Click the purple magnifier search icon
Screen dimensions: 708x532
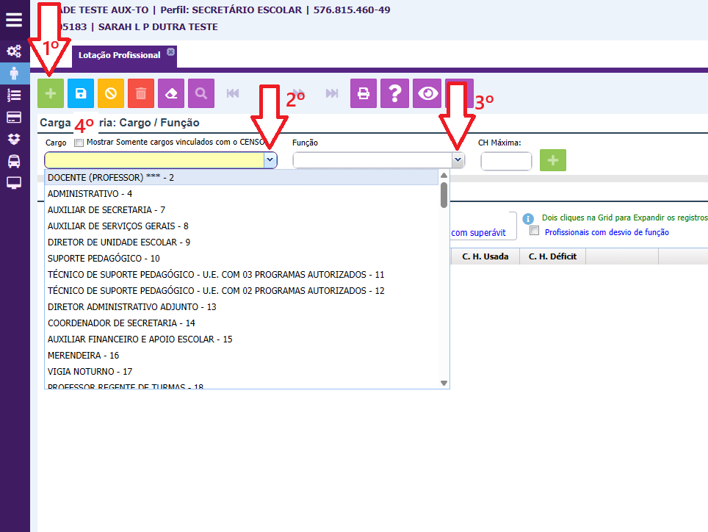(201, 94)
